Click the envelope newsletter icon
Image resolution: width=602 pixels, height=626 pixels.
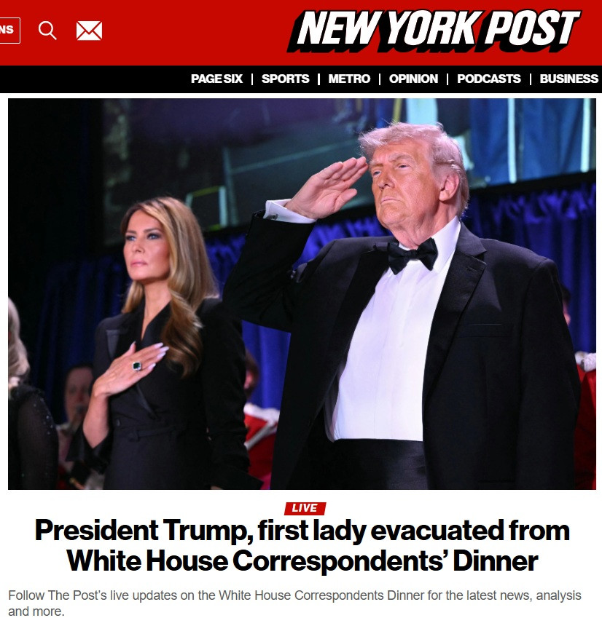(89, 31)
